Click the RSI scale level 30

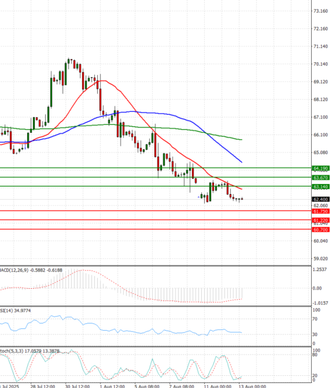(315, 335)
